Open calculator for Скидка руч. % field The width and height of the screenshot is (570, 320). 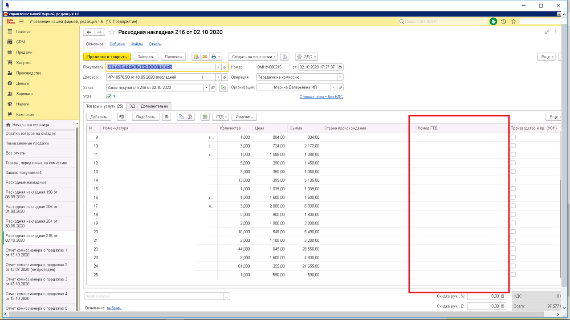[503, 296]
